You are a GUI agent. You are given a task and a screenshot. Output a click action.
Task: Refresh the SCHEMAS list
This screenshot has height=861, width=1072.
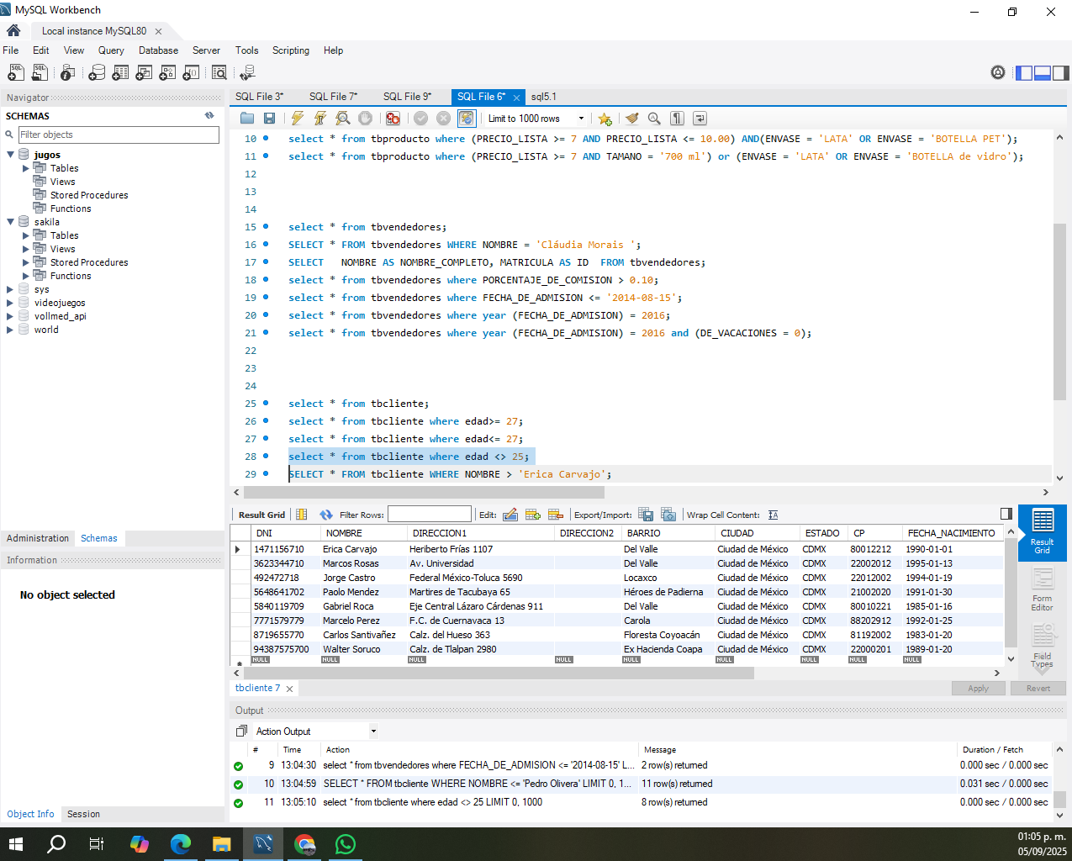(x=209, y=116)
